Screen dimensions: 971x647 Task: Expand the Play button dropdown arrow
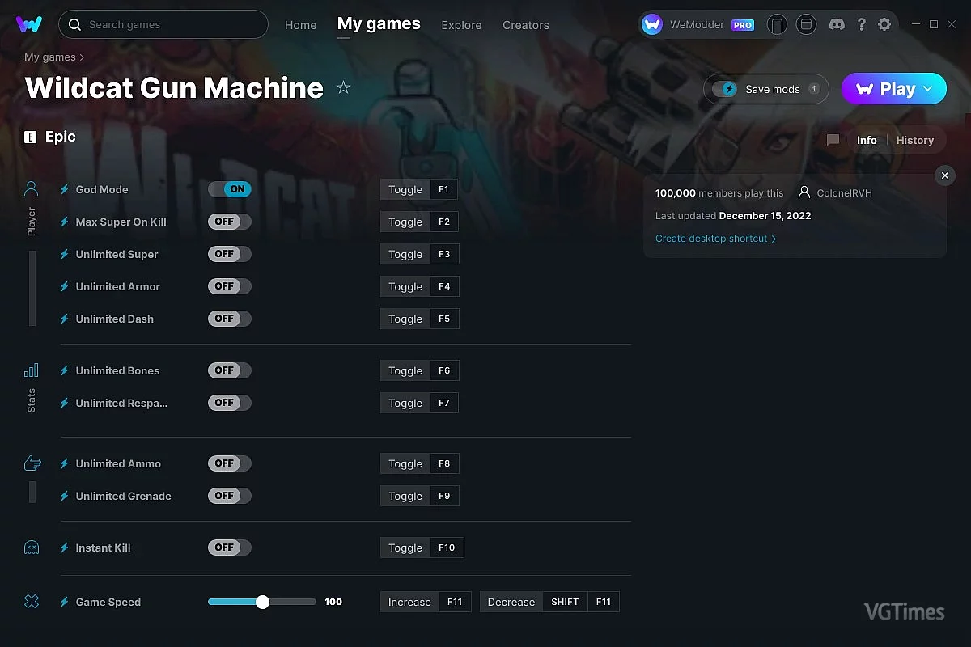coord(928,89)
